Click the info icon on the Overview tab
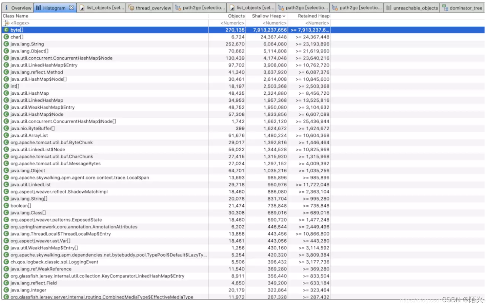This screenshot has width=489, height=307. coord(6,7)
